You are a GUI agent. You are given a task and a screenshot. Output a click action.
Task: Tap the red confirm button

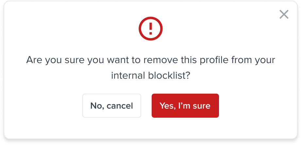[185, 106]
